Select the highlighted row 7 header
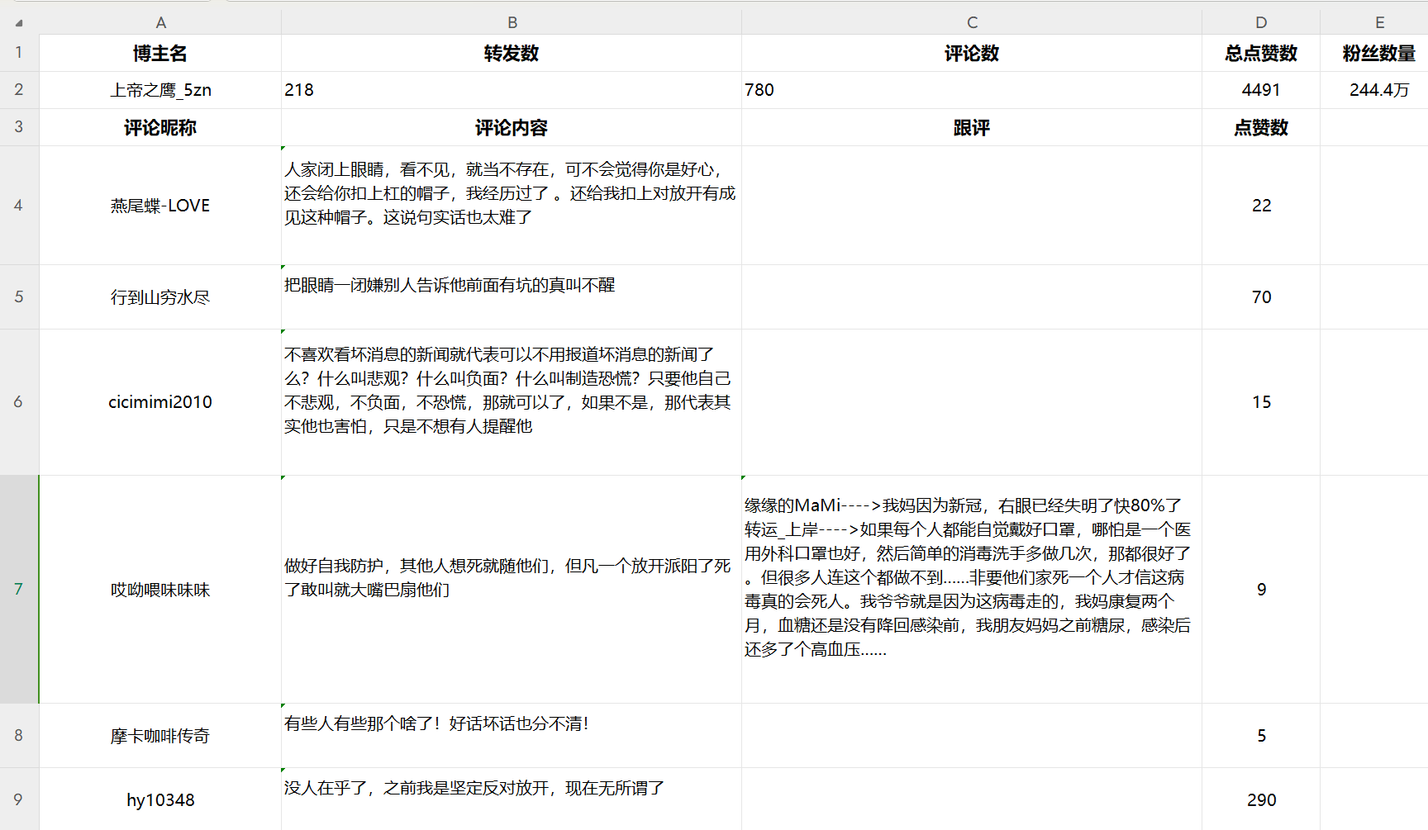The image size is (1428, 830). pos(19,589)
